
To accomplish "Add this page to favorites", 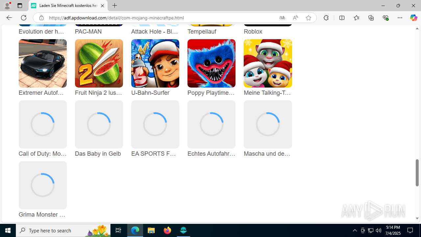I will [x=309, y=18].
